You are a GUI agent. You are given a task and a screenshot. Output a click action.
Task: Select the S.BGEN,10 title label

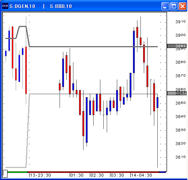click(22, 6)
